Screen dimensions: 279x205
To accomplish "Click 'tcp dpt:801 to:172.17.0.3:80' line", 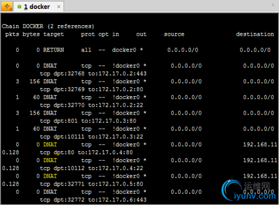I will click(x=88, y=121).
